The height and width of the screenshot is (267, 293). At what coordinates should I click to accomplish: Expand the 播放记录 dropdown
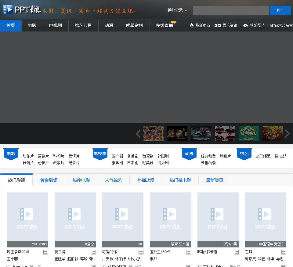click(177, 10)
